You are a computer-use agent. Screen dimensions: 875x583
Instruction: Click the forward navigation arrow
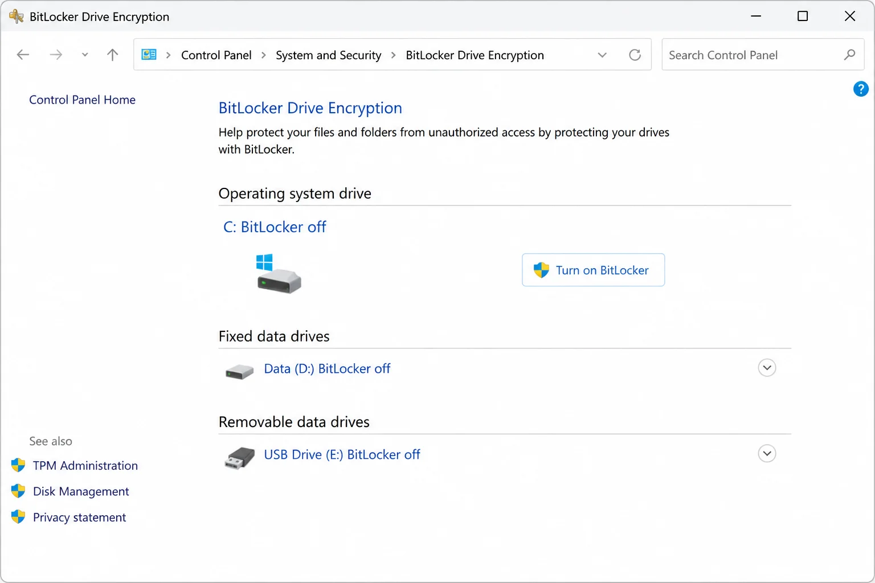pos(56,55)
